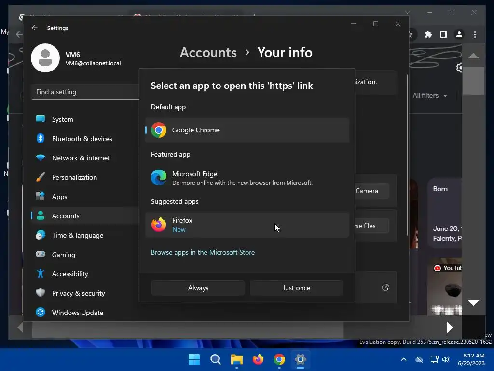Screen dimensions: 494x371
Task: Open Privacy & security settings
Action: 85,293
